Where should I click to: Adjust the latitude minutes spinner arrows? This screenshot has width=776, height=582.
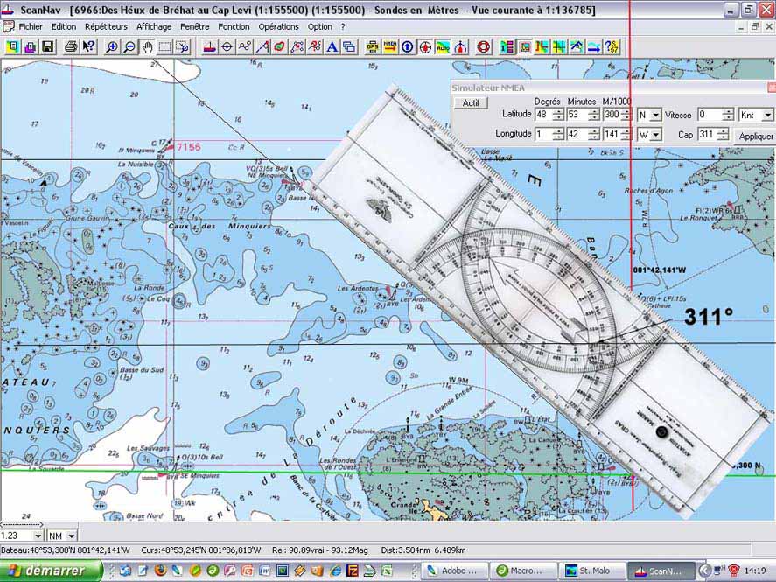(594, 116)
